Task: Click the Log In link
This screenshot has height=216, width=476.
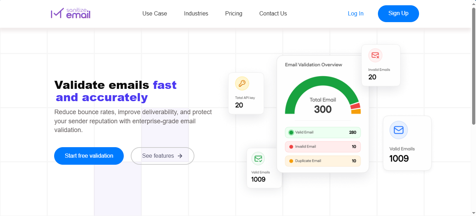Action: 355,13
